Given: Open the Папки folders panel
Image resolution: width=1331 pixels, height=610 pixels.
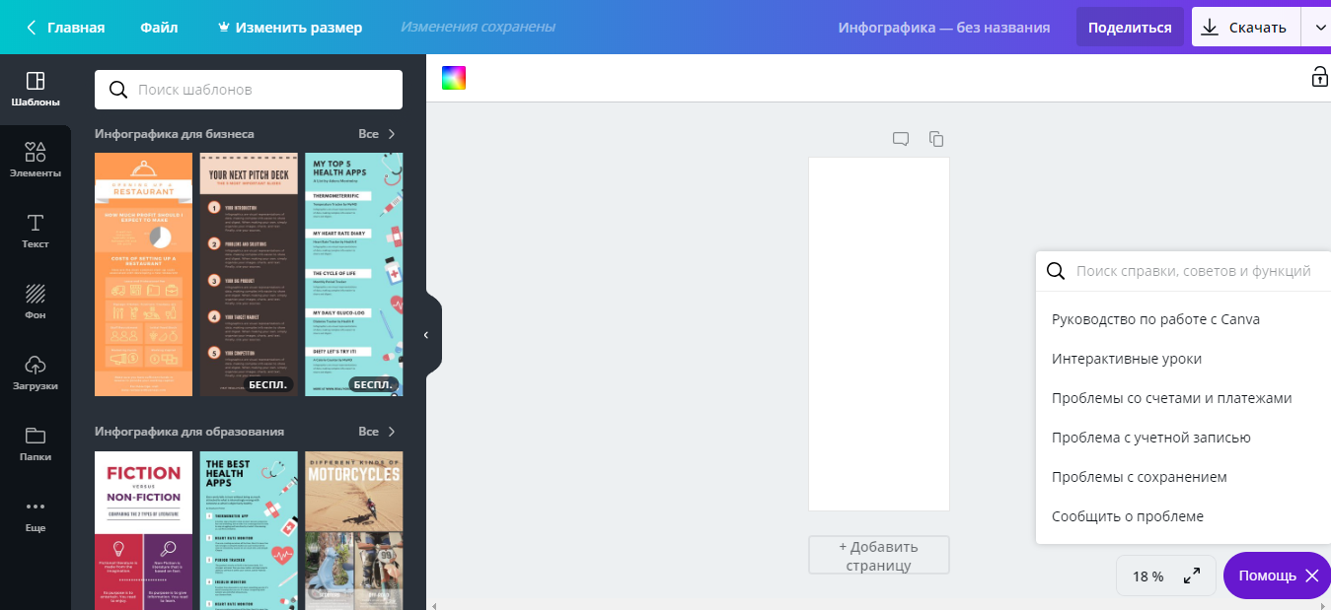Looking at the screenshot, I should 35,443.
